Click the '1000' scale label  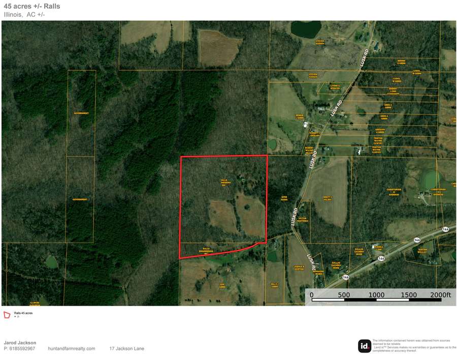pos(376,295)
